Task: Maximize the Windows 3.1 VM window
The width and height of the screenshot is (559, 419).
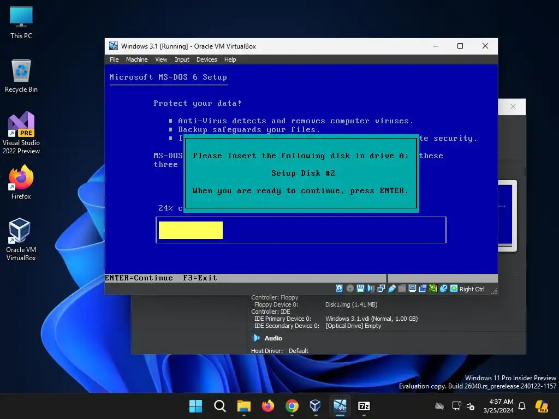Action: coord(460,46)
